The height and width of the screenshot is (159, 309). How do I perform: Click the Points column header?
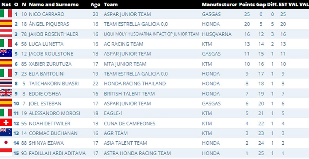pos(247,5)
